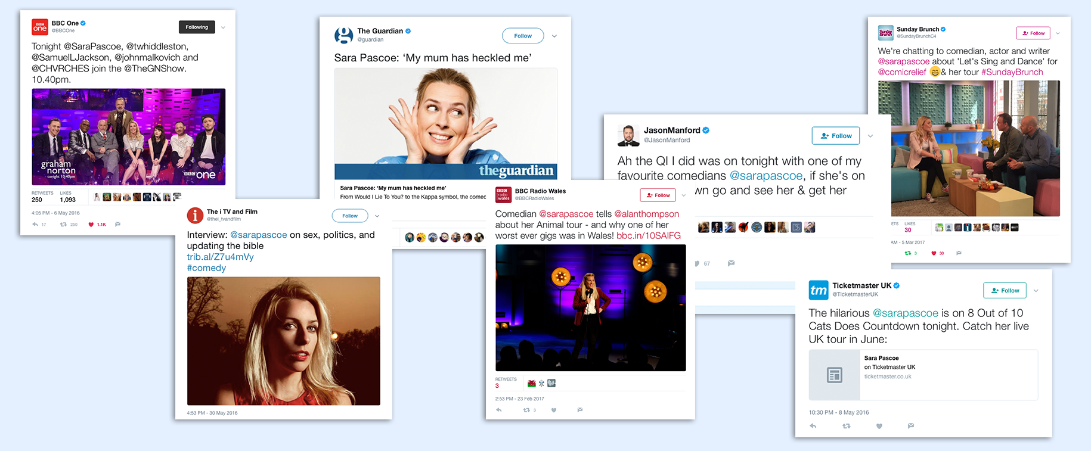Open chevron menu on JasonManford's tweet
Image resolution: width=1091 pixels, height=451 pixels.
pyautogui.click(x=870, y=136)
